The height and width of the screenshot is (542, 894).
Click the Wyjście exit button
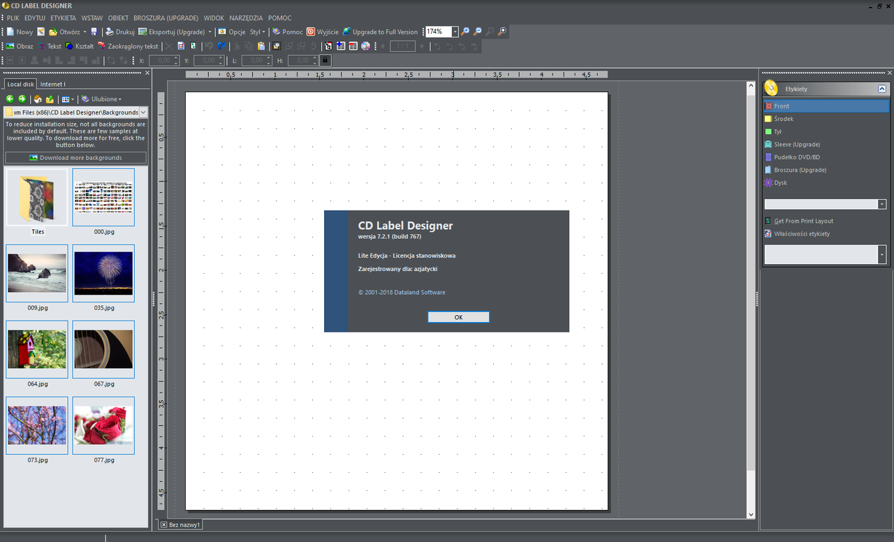point(323,31)
